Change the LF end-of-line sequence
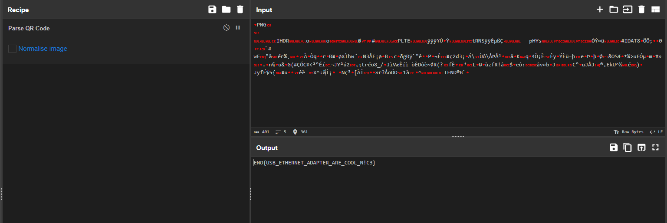Image resolution: width=667 pixels, height=223 pixels. coord(656,132)
